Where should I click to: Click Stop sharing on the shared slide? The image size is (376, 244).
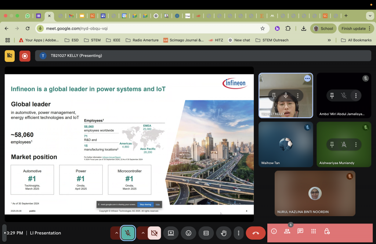click(x=145, y=204)
